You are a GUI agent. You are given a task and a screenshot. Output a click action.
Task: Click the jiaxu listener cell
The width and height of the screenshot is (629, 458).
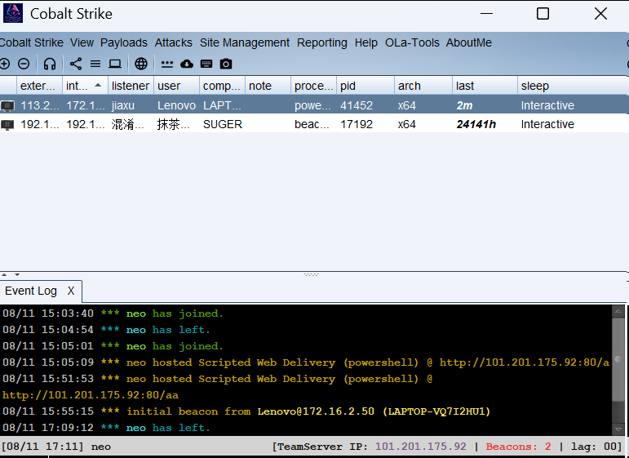click(131, 105)
